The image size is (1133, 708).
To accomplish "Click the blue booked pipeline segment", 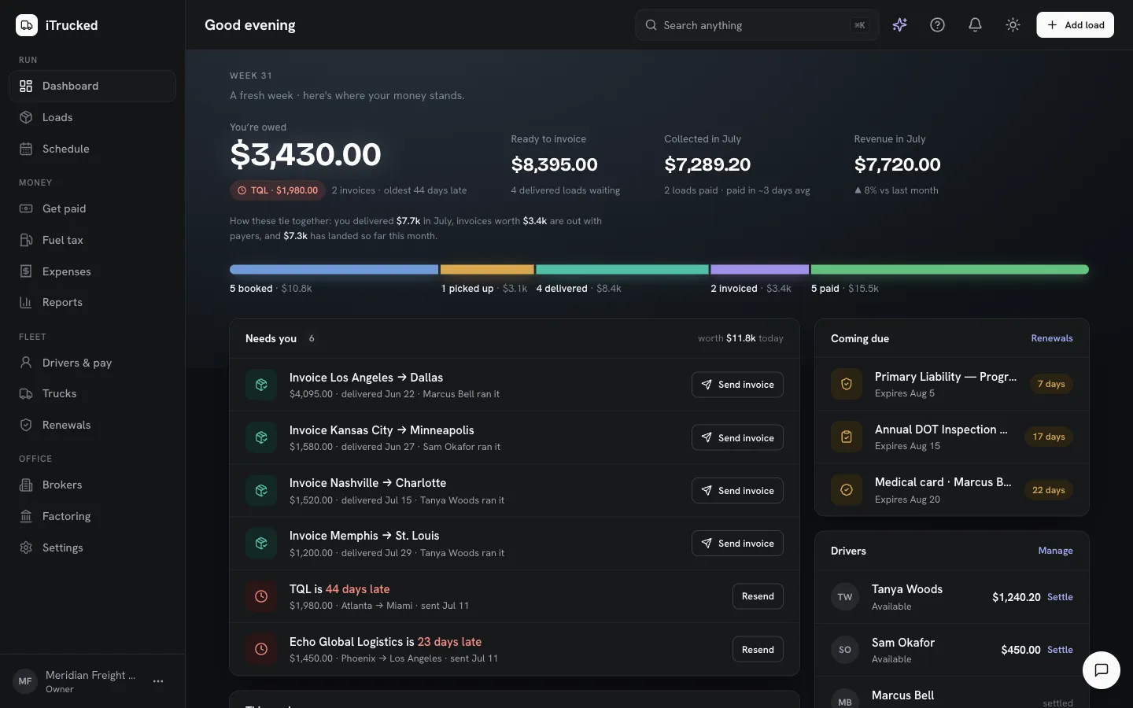I will (x=334, y=269).
